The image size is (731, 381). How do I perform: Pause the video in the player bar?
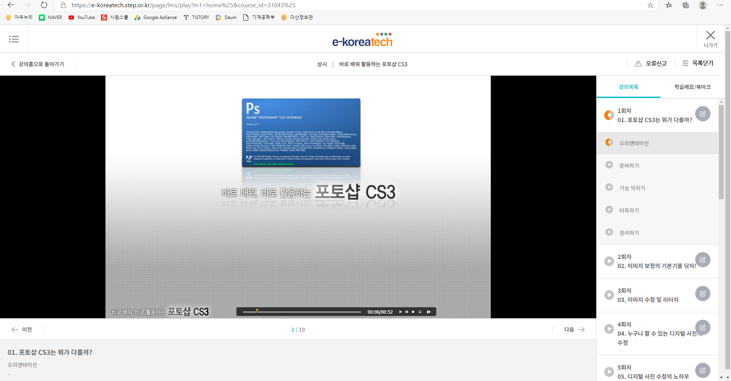click(407, 312)
